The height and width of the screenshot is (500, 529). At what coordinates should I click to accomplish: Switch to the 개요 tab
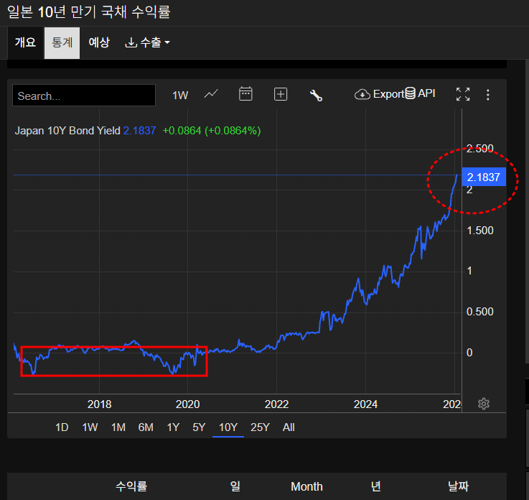(25, 42)
